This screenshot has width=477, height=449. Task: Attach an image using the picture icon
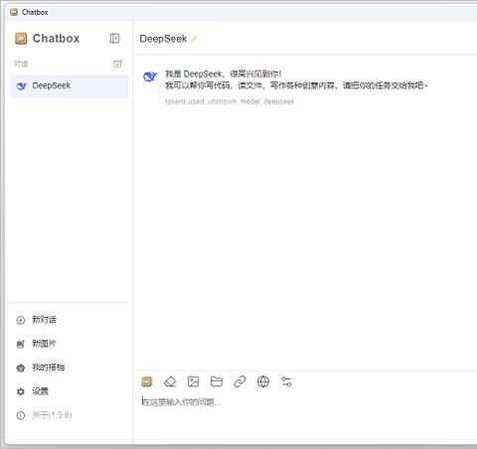coord(193,381)
